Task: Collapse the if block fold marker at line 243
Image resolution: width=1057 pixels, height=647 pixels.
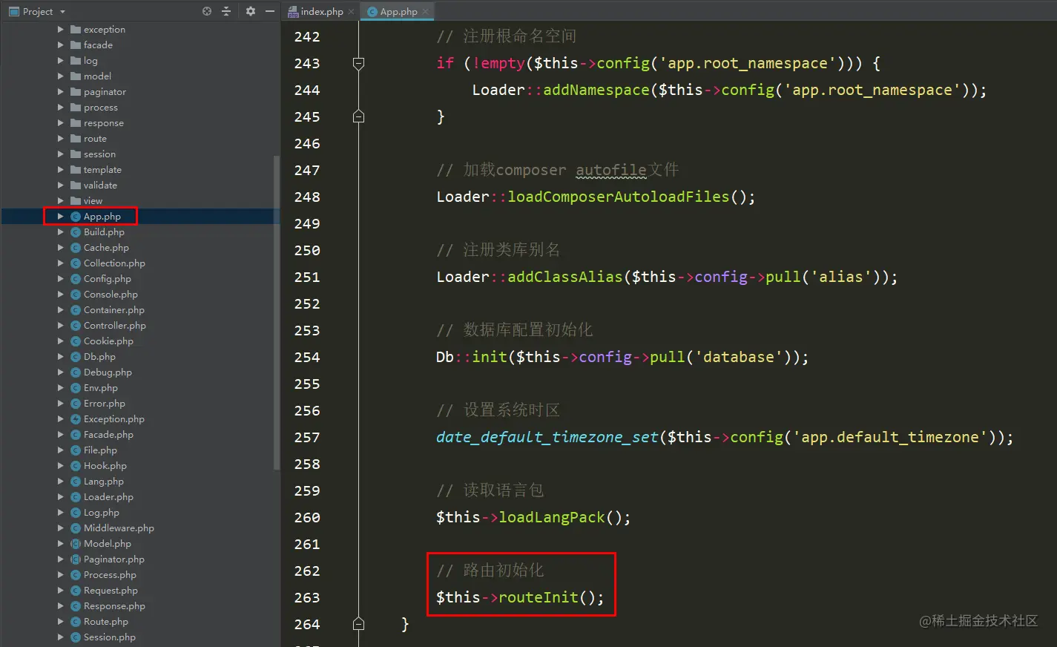Action: pos(358,63)
